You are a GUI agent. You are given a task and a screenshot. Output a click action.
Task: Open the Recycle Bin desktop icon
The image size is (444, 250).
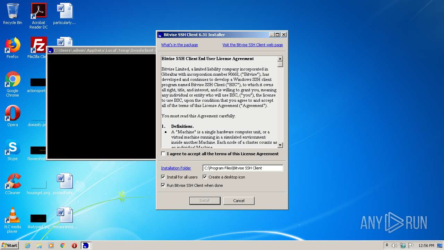pyautogui.click(x=12, y=14)
